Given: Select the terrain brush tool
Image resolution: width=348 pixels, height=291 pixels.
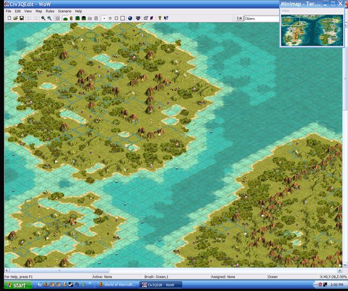Looking at the screenshot, I should (x=65, y=18).
